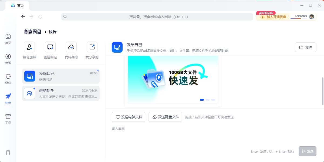Click the 创建群组 create group icon
The height and width of the screenshot is (162, 324).
(x=50, y=47)
